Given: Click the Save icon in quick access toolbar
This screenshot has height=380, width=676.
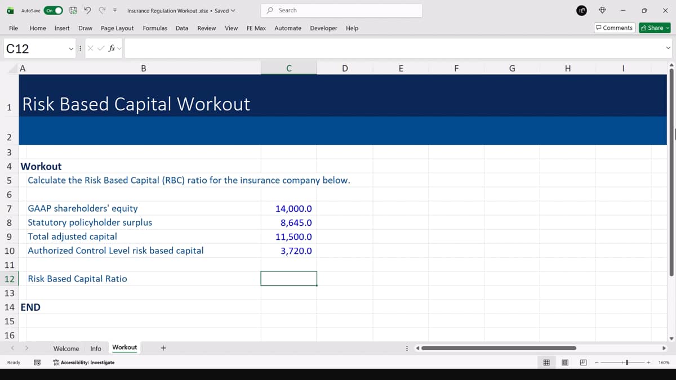Looking at the screenshot, I should point(73,10).
